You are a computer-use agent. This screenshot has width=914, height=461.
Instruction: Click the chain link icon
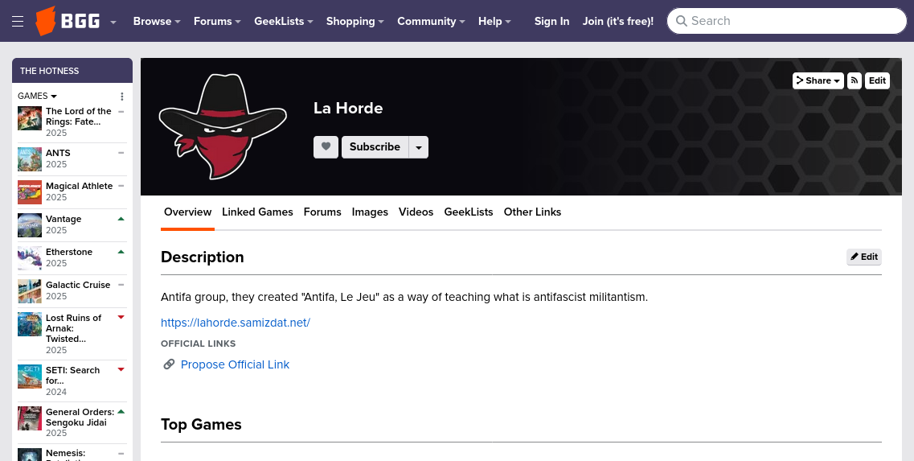169,364
